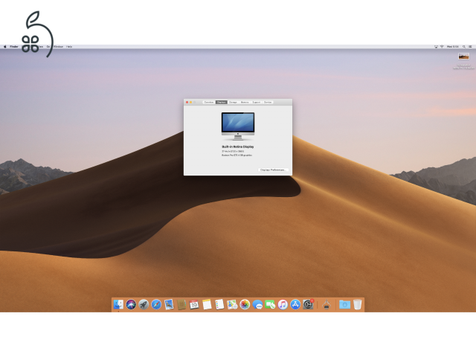Viewport: 476px width, 357px height.
Task: Open Reminders list icon in Dock
Action: (219, 304)
